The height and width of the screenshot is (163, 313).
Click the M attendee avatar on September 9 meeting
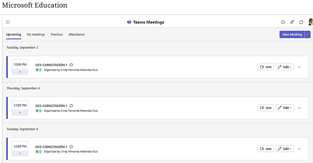click(37, 152)
